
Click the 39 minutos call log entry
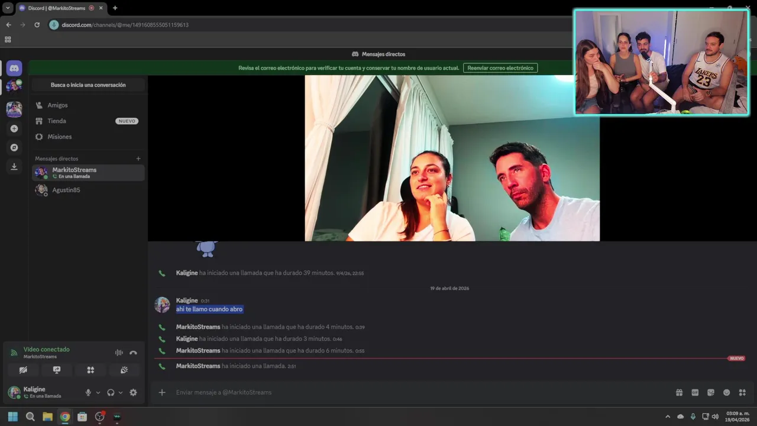tap(270, 273)
